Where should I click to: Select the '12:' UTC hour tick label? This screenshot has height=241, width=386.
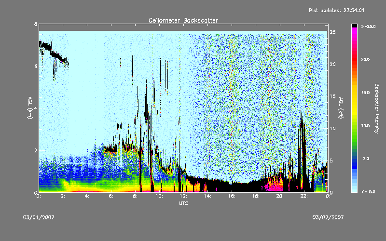[x=183, y=196]
